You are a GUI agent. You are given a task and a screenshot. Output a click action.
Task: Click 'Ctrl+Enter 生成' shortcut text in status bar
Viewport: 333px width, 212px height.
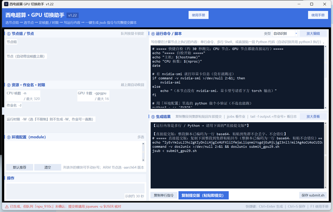271,207
